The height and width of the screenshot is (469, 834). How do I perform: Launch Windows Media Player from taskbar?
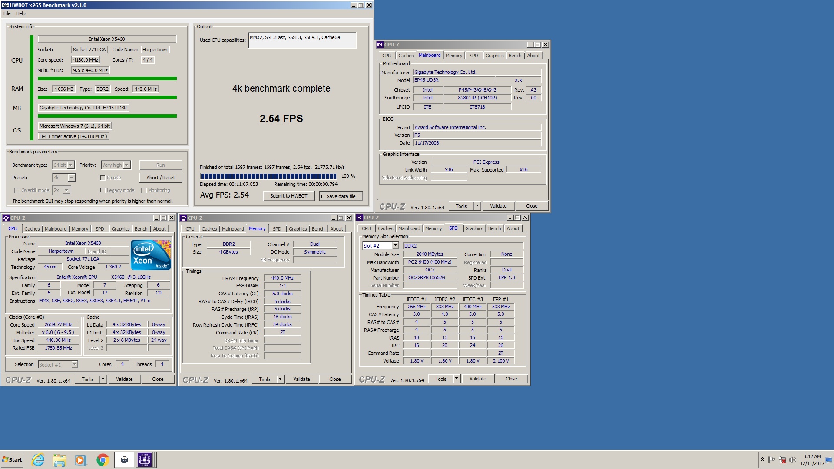point(80,459)
